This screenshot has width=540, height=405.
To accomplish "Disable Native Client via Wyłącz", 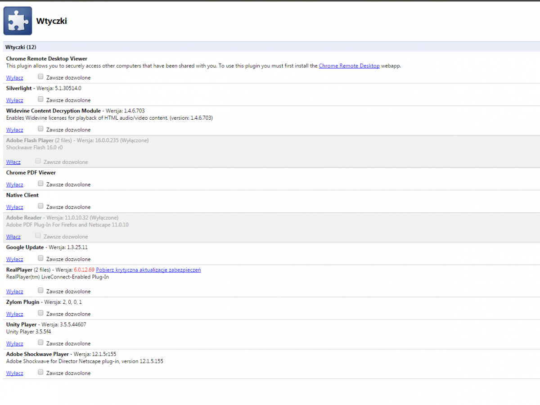I will 14,207.
